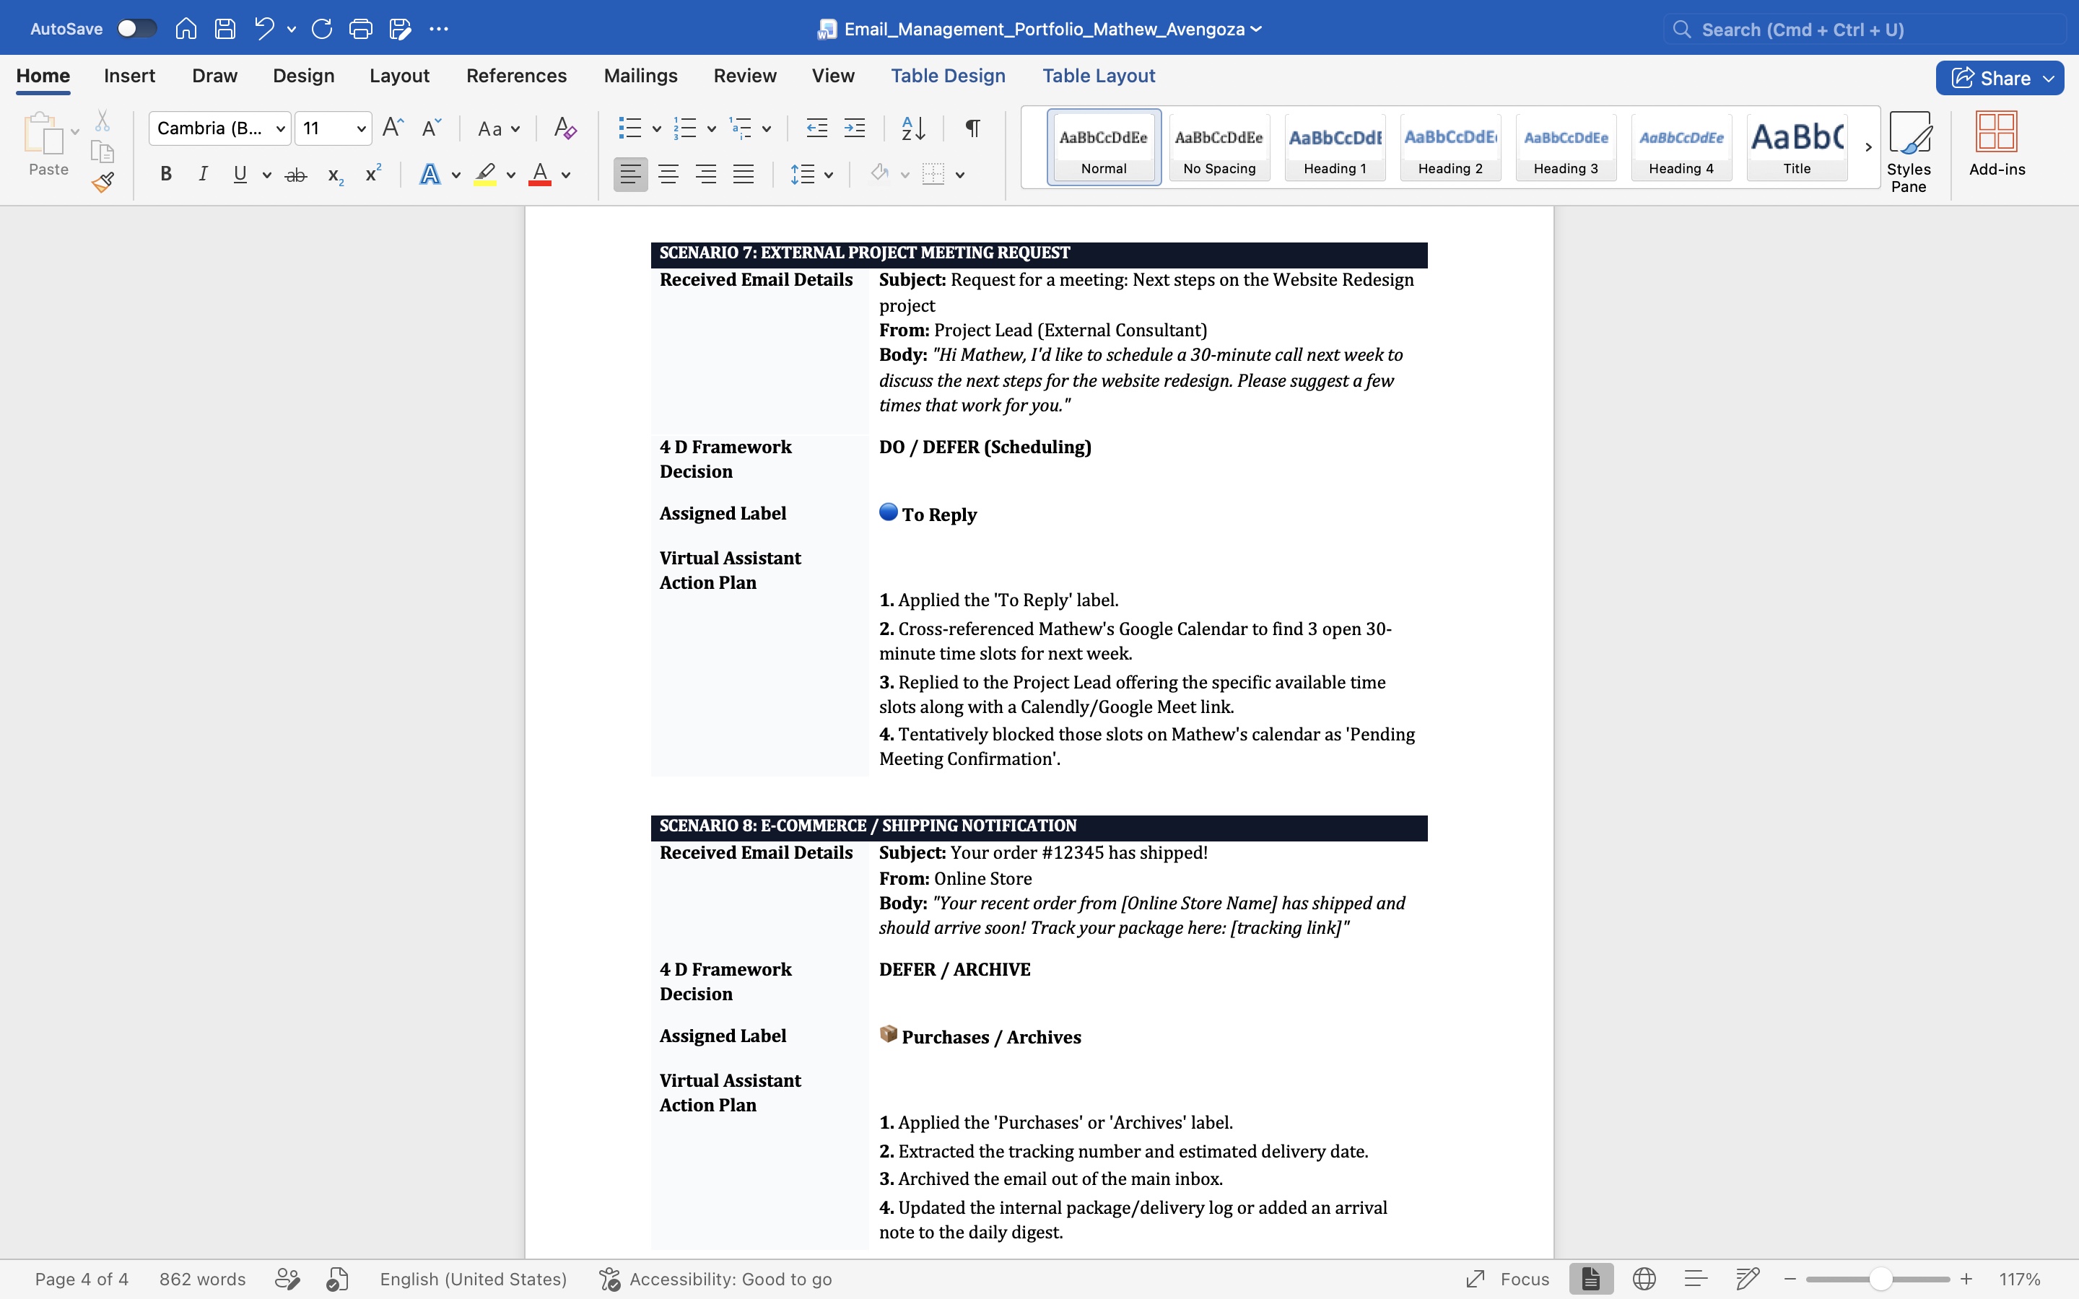Screen dimensions: 2079x1299
Task: Click the Home icon in title bar
Action: click(186, 28)
